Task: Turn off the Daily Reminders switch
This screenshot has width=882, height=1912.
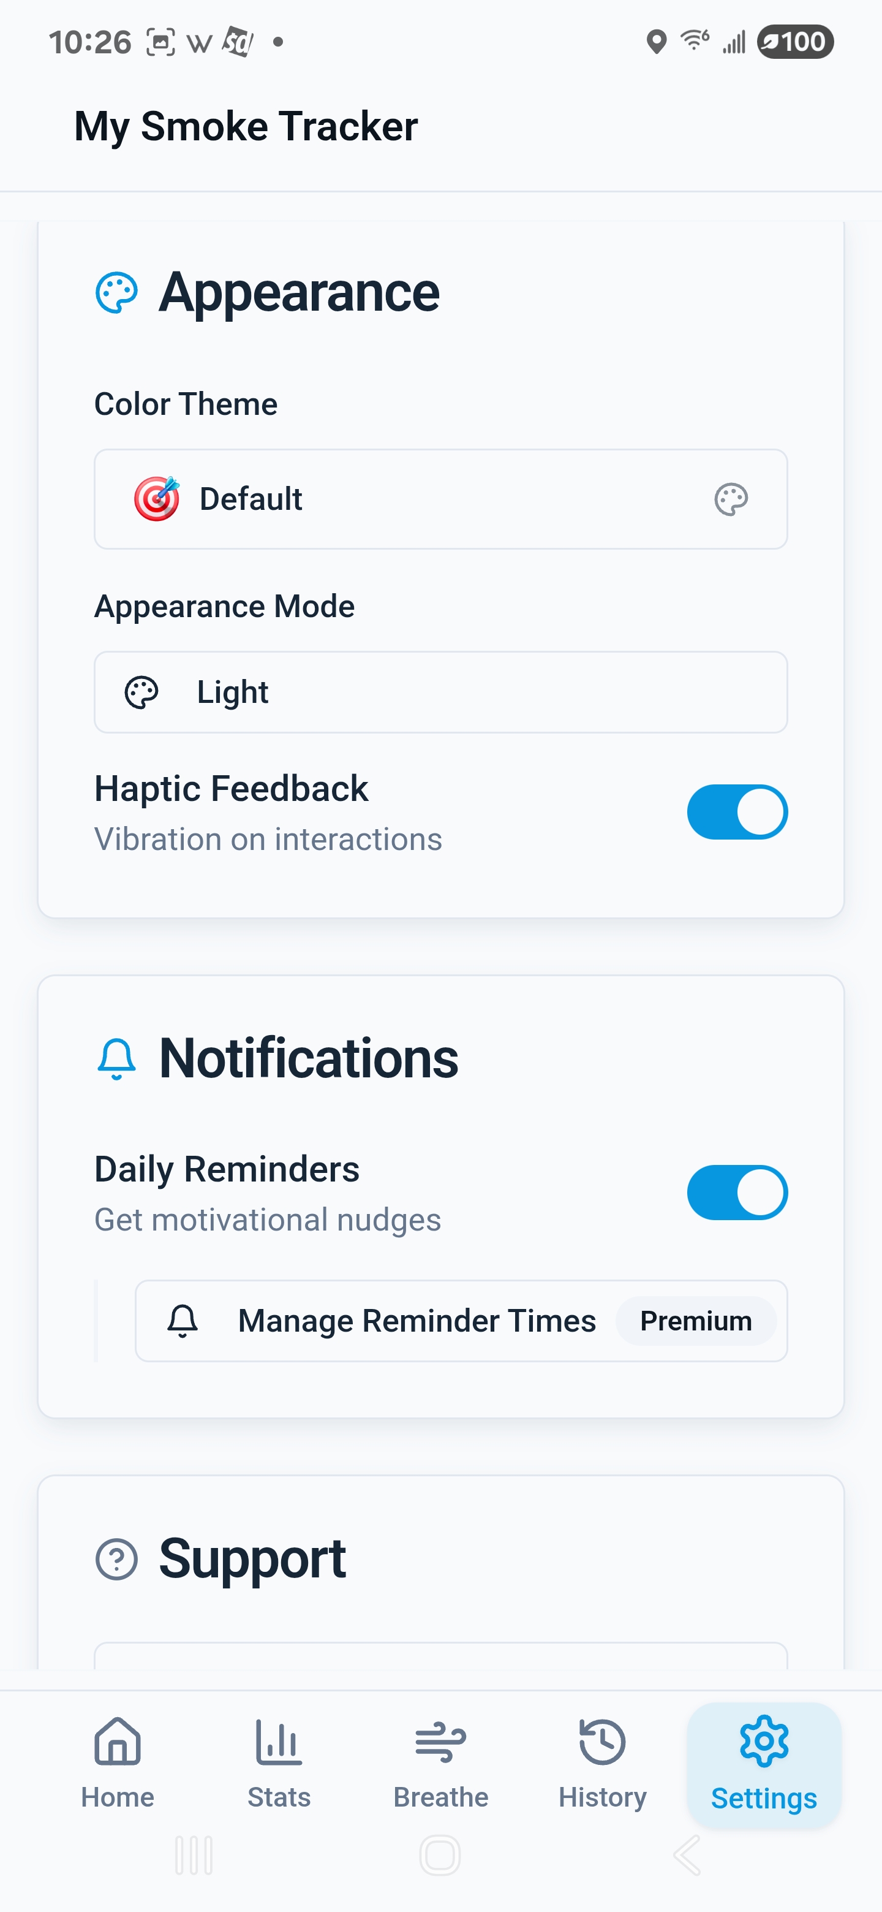Action: [737, 1193]
